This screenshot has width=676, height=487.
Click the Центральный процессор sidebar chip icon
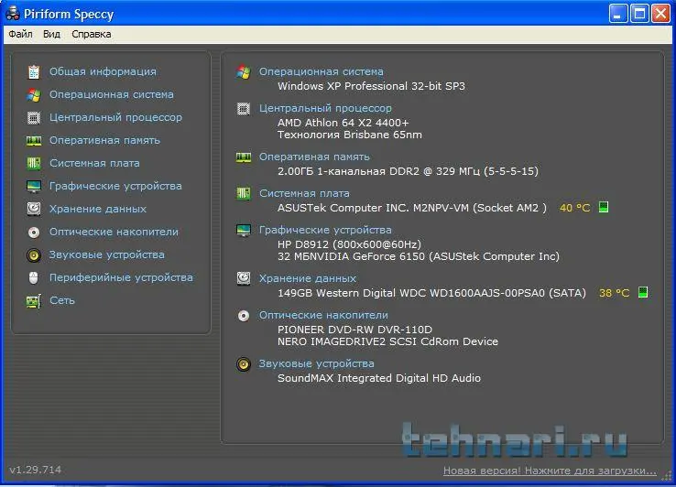tap(34, 118)
